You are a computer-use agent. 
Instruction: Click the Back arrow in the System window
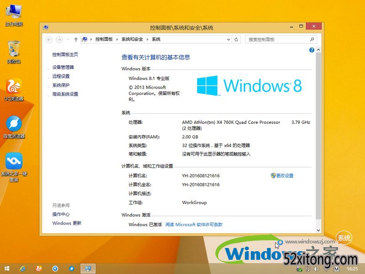coord(49,40)
